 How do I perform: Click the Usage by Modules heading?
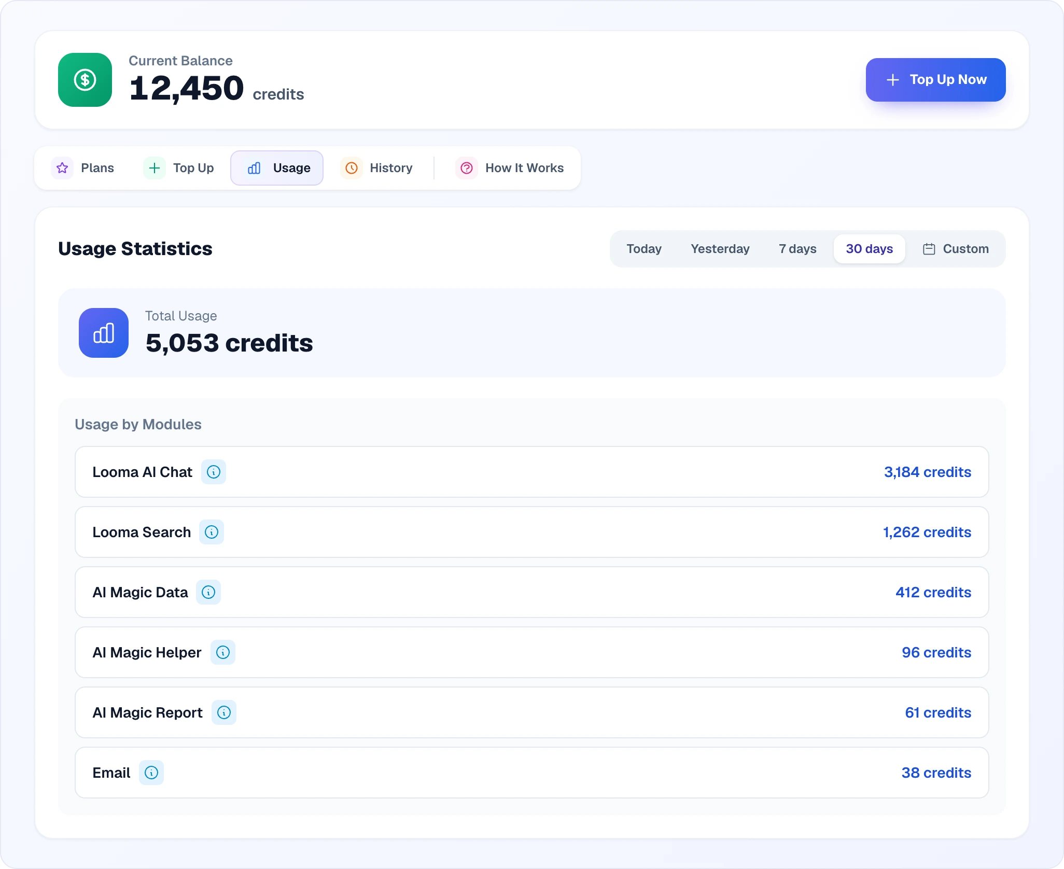pos(138,424)
